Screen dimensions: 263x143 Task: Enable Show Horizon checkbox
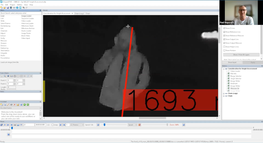(224, 50)
